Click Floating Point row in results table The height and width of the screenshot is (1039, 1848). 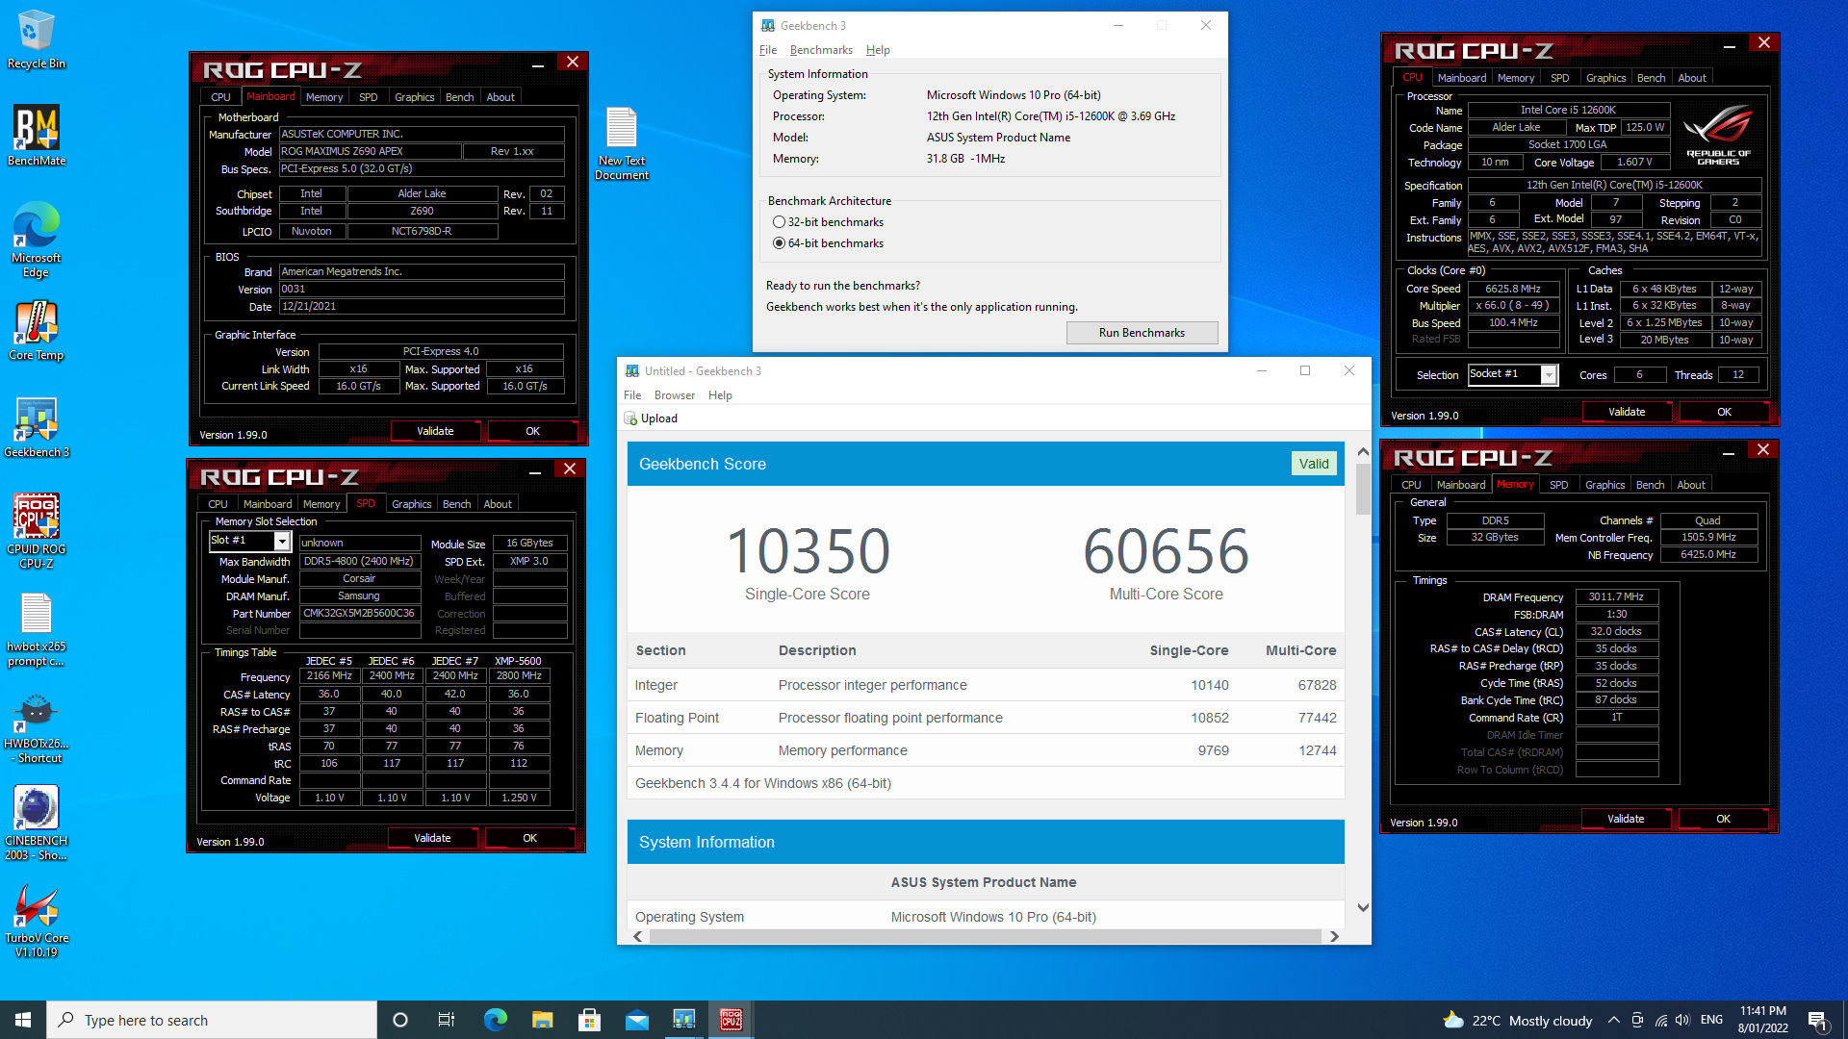pos(986,718)
